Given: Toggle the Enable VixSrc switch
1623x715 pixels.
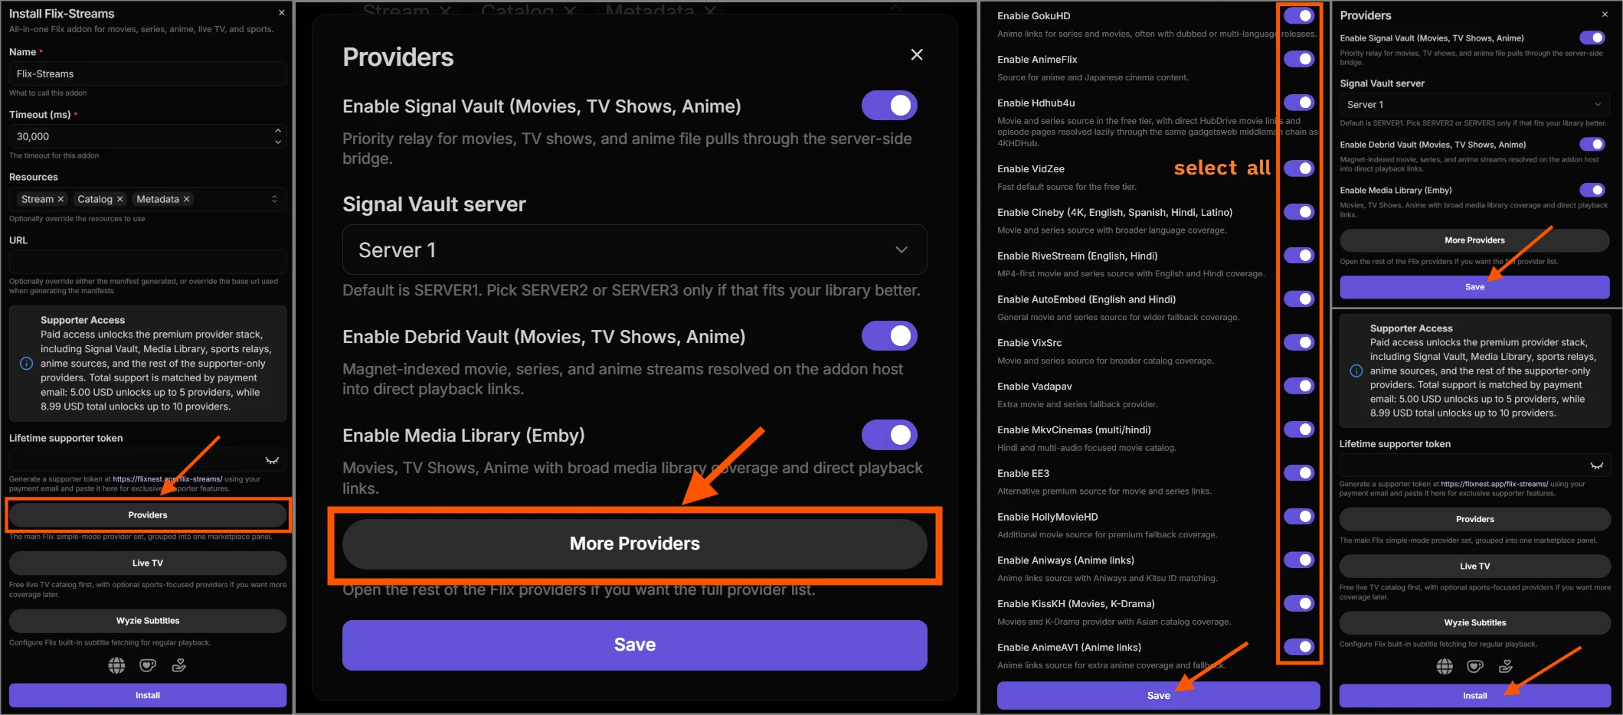Looking at the screenshot, I should (1299, 343).
